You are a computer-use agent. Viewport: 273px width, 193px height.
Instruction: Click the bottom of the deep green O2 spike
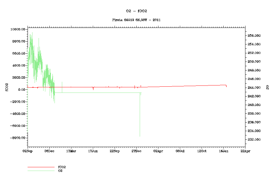(x=140, y=136)
